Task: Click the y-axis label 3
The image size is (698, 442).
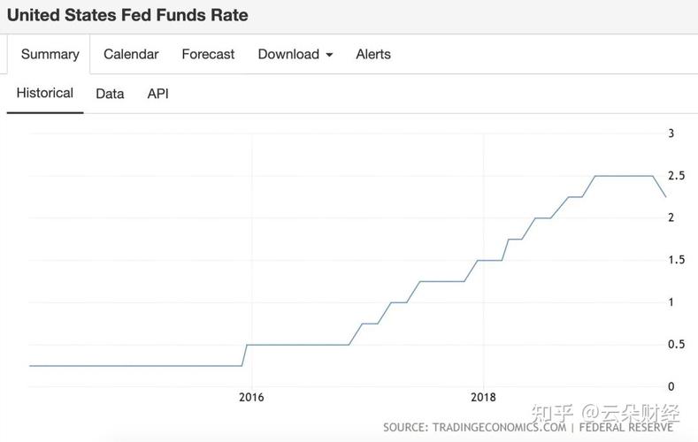Action: pyautogui.click(x=671, y=133)
